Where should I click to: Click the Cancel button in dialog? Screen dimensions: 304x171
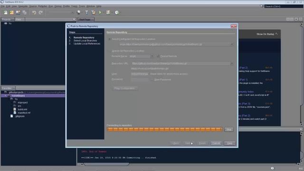point(216,143)
